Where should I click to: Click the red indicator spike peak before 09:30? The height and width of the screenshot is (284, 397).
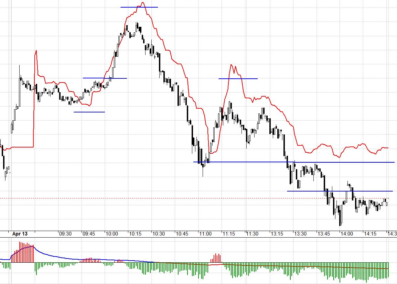[x=36, y=51]
